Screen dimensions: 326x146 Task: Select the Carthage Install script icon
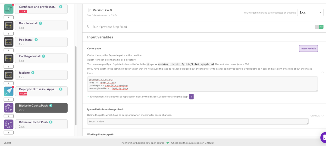pos(9,58)
